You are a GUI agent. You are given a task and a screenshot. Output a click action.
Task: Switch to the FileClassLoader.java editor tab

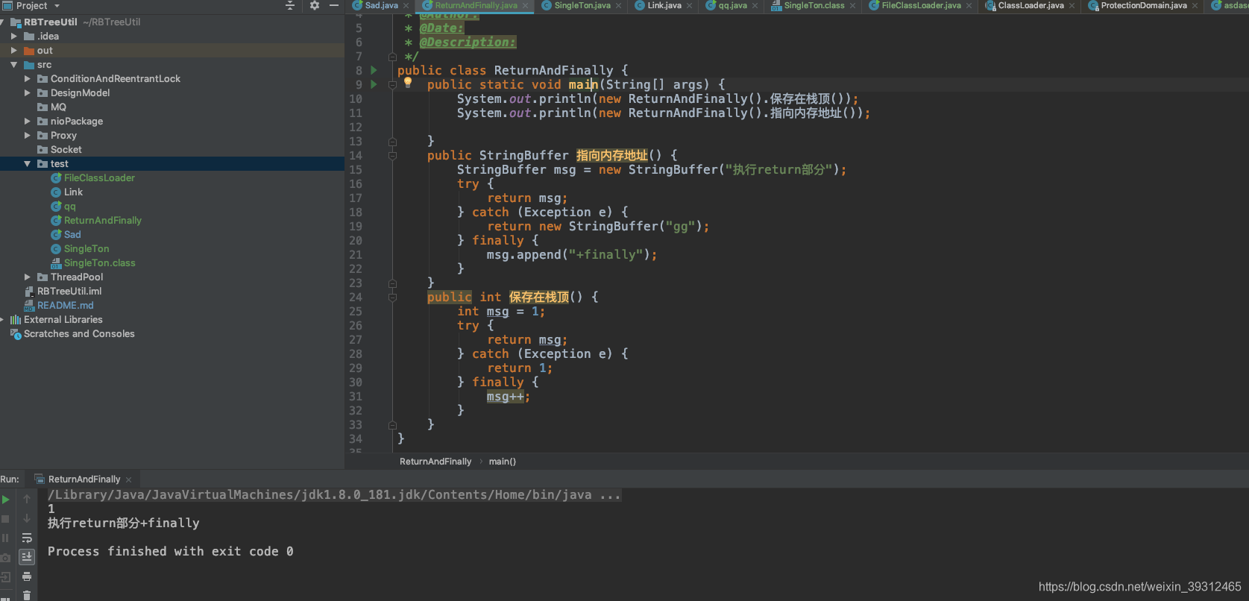tap(921, 5)
